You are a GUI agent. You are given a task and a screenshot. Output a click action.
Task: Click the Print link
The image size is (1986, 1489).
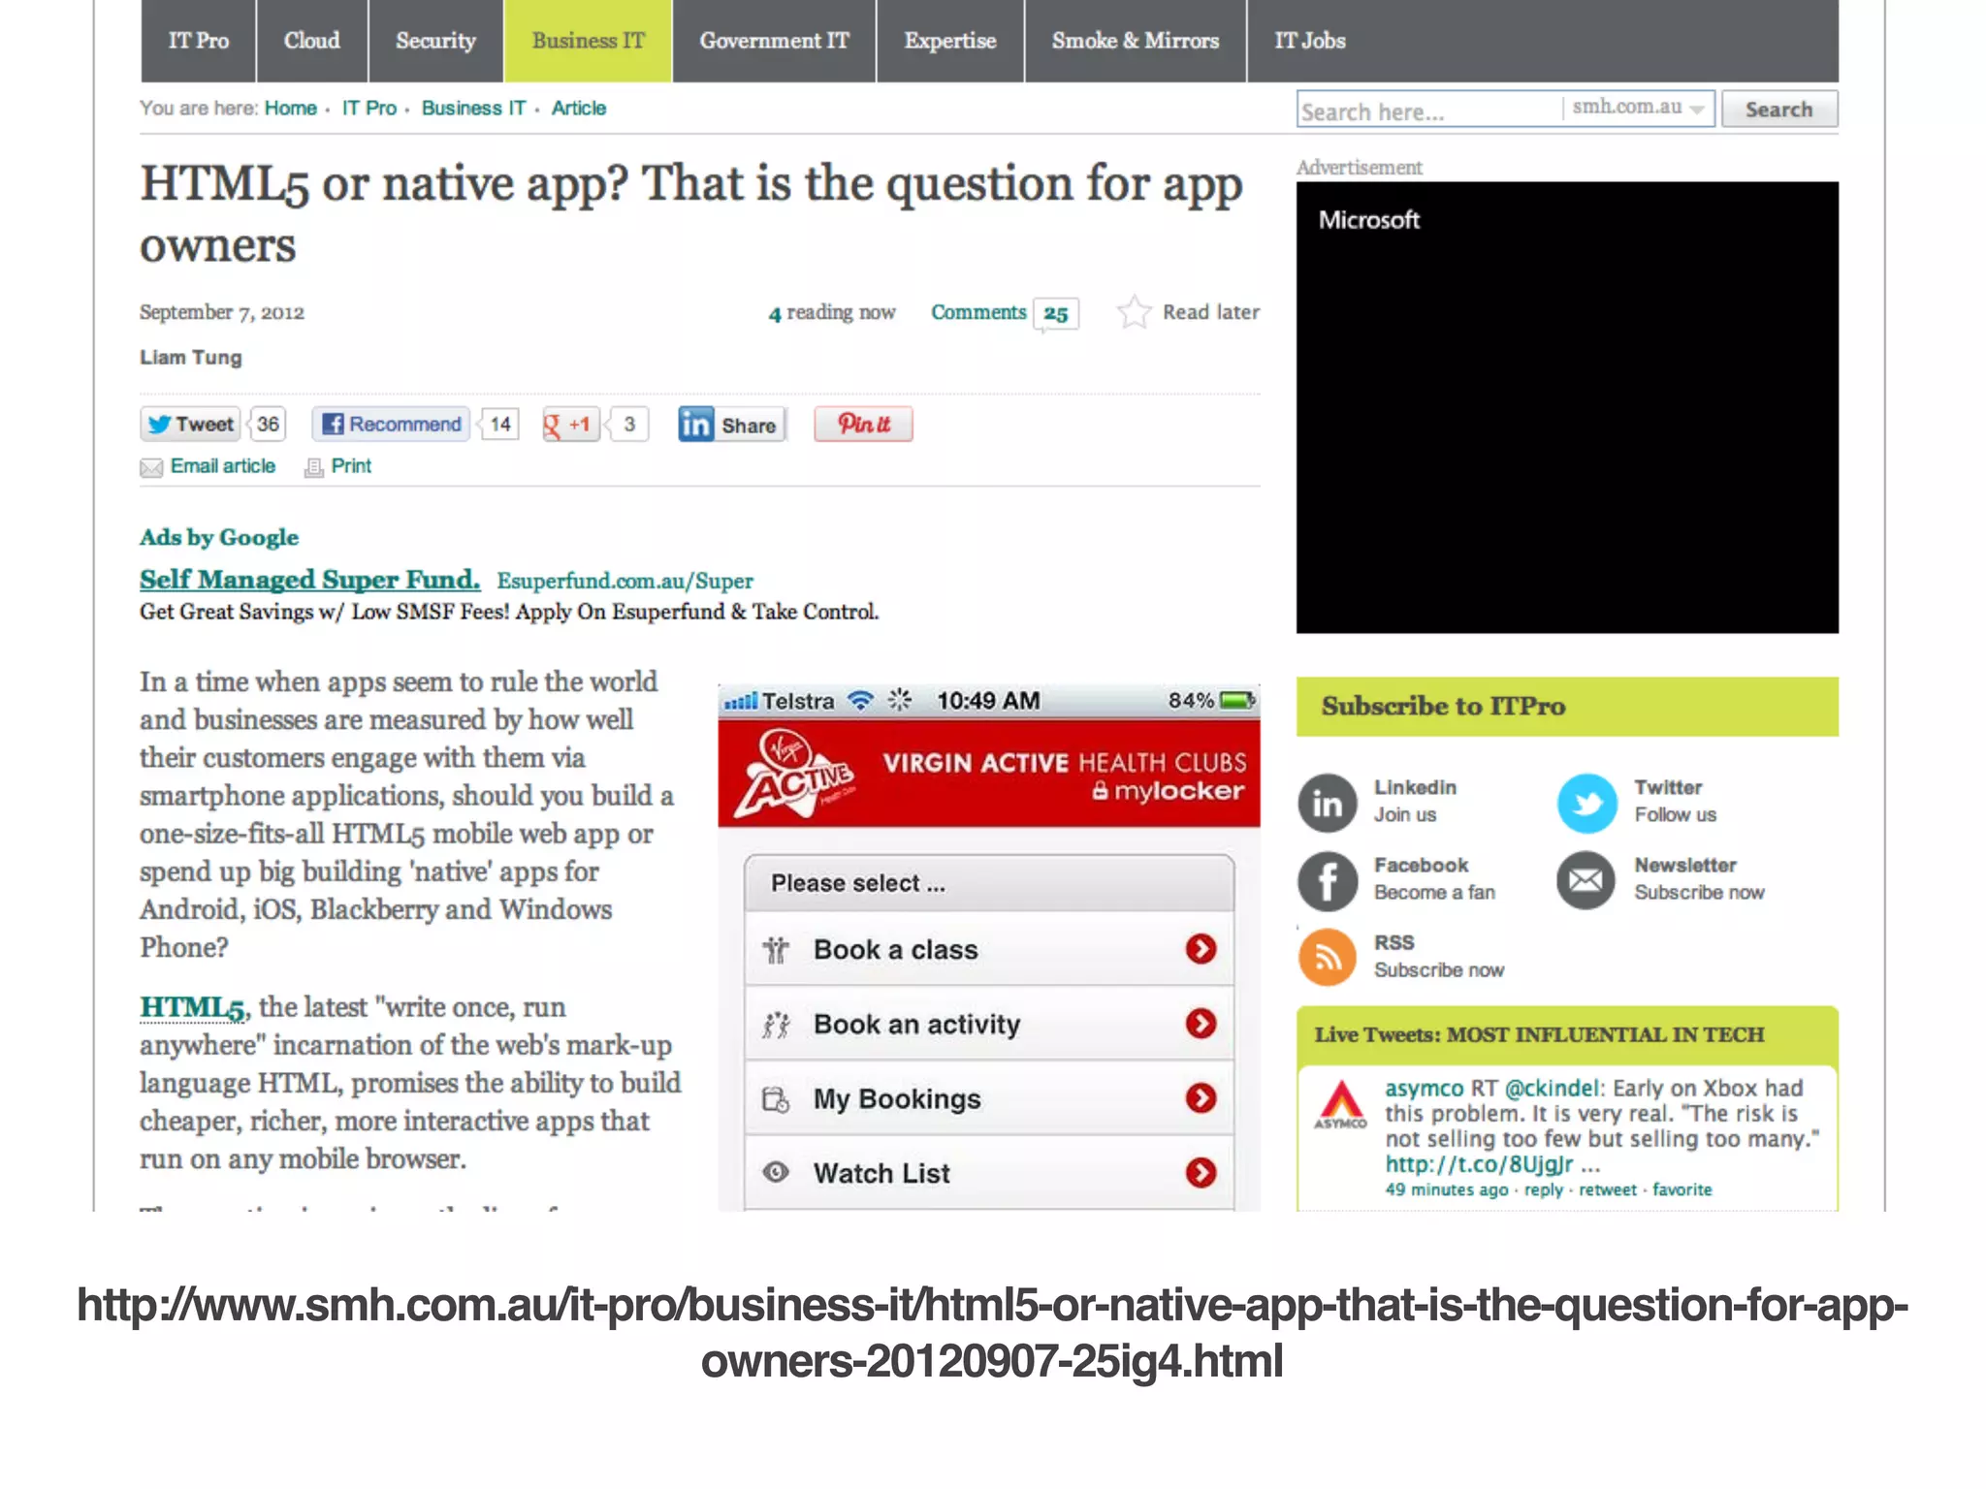350,466
